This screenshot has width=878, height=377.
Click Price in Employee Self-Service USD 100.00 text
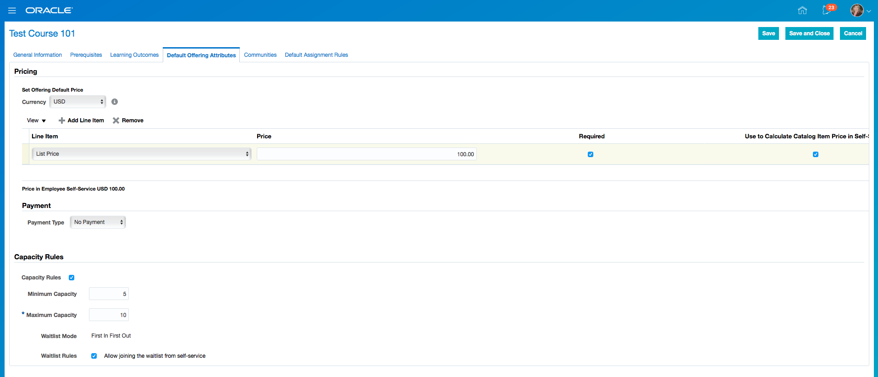point(73,189)
